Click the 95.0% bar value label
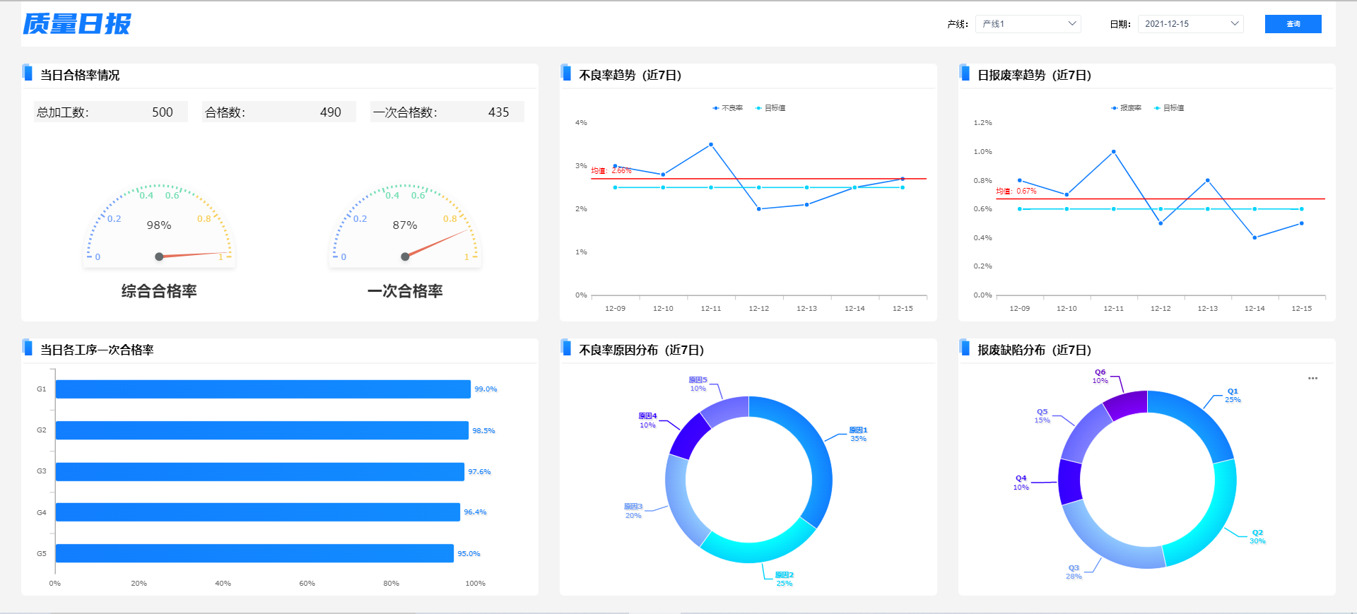 pyautogui.click(x=469, y=554)
